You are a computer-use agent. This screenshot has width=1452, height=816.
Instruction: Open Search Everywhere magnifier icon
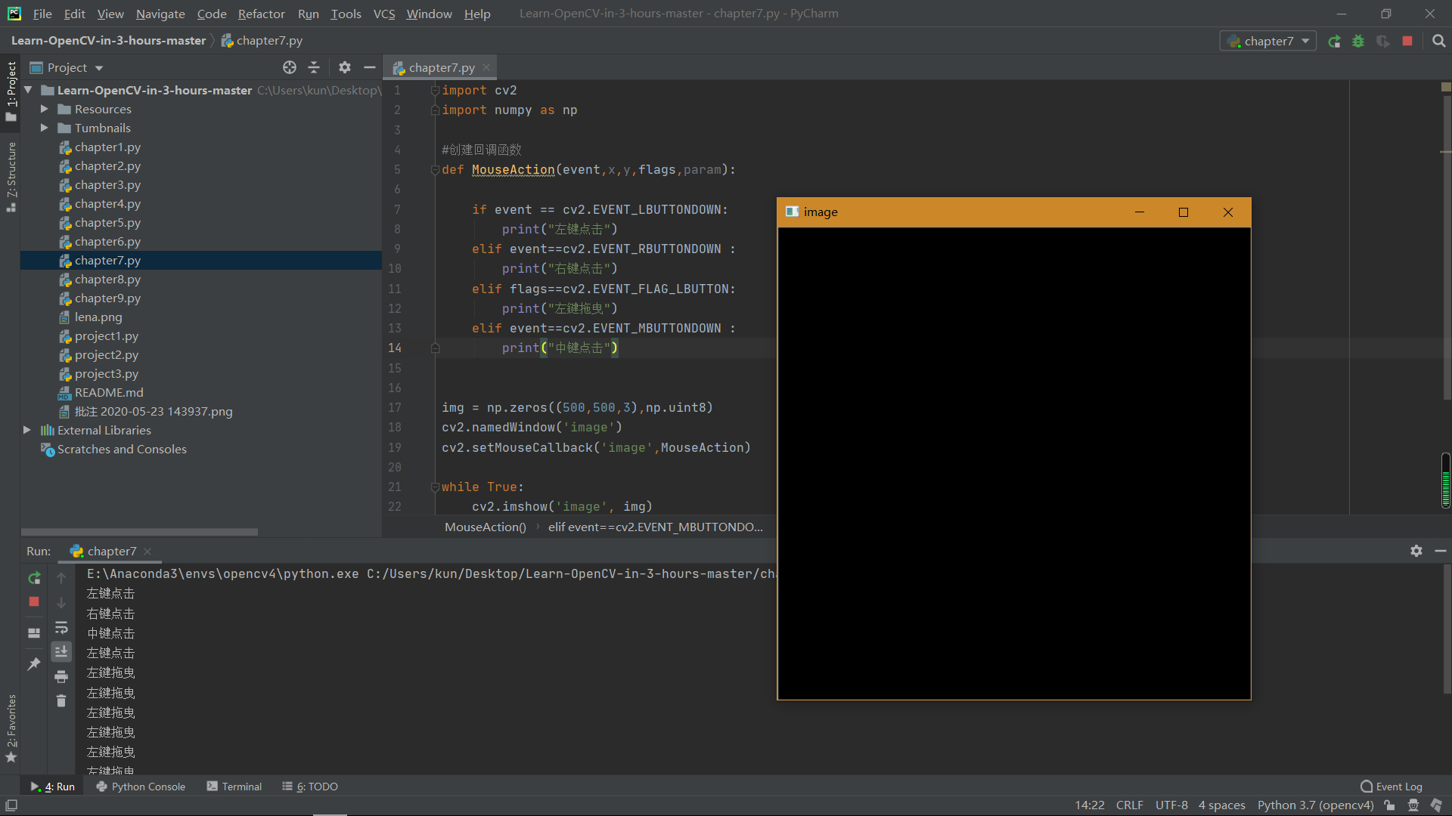click(1438, 42)
